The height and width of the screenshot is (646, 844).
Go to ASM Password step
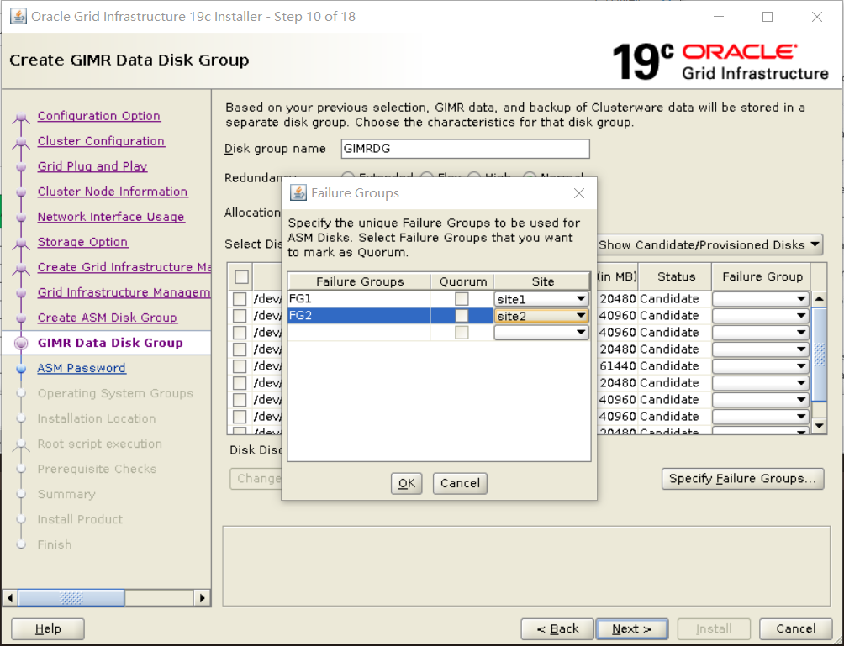(82, 369)
